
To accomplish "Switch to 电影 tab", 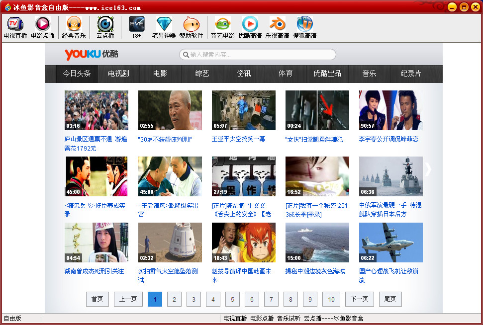I will [x=160, y=74].
